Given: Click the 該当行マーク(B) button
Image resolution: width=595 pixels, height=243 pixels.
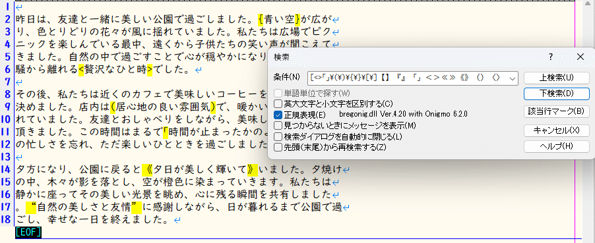Looking at the screenshot, I should click(x=556, y=111).
